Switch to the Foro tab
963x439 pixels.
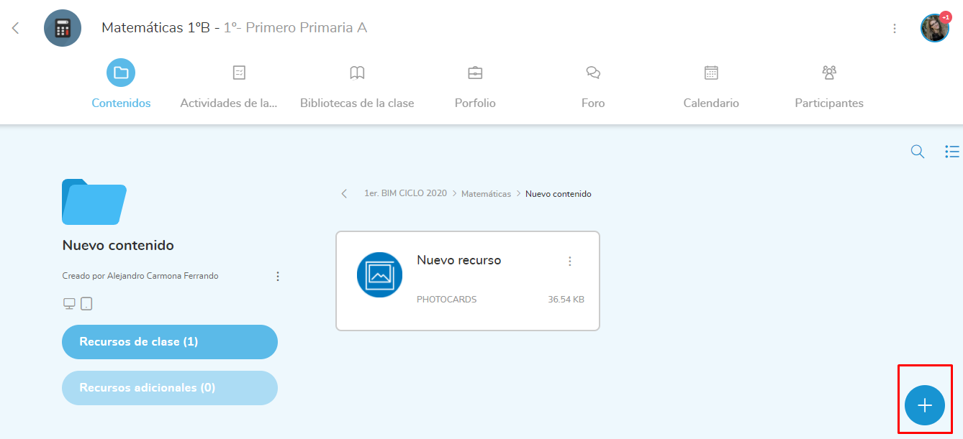593,86
